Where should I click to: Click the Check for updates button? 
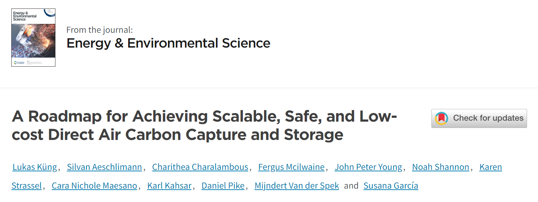[x=479, y=118]
